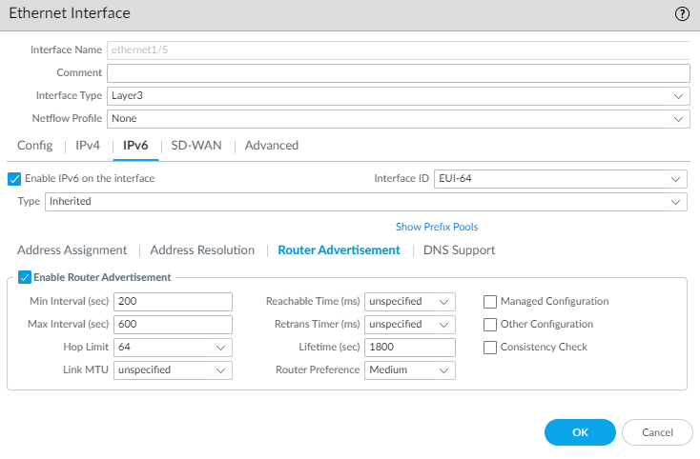Go to the Address Assignment subtab
700x459 pixels.
[72, 250]
